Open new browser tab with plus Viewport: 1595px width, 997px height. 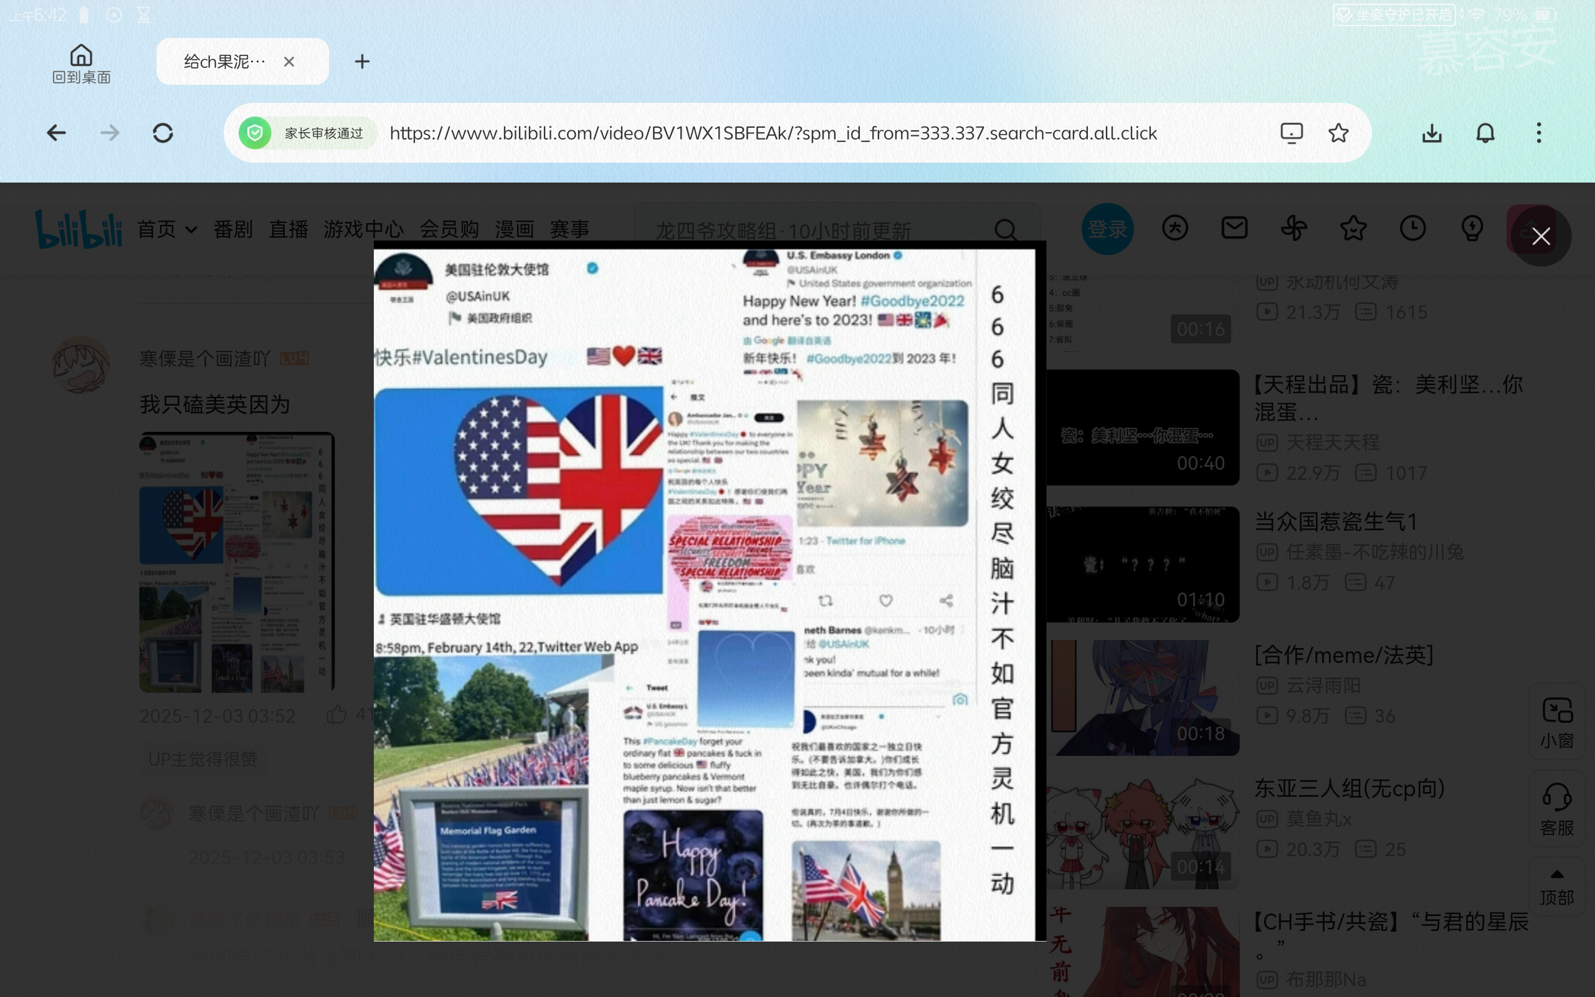click(362, 61)
